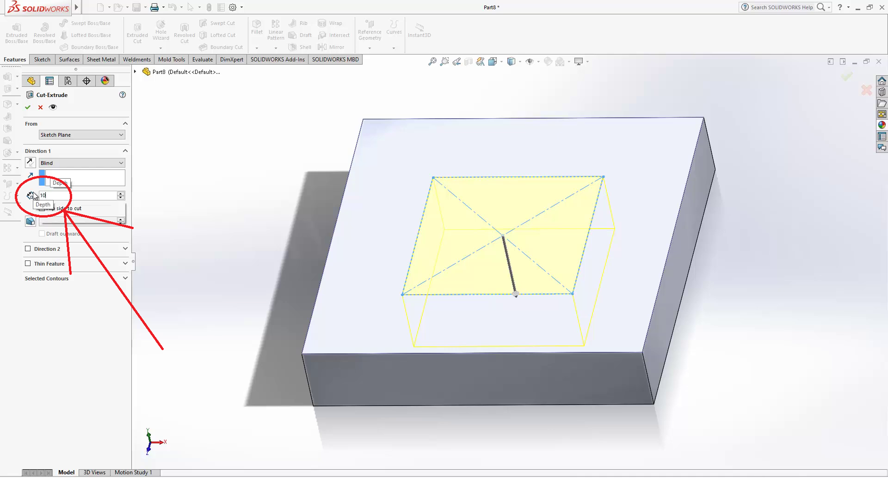Open the DisplayManager color ball tab
Image resolution: width=888 pixels, height=478 pixels.
tap(105, 81)
